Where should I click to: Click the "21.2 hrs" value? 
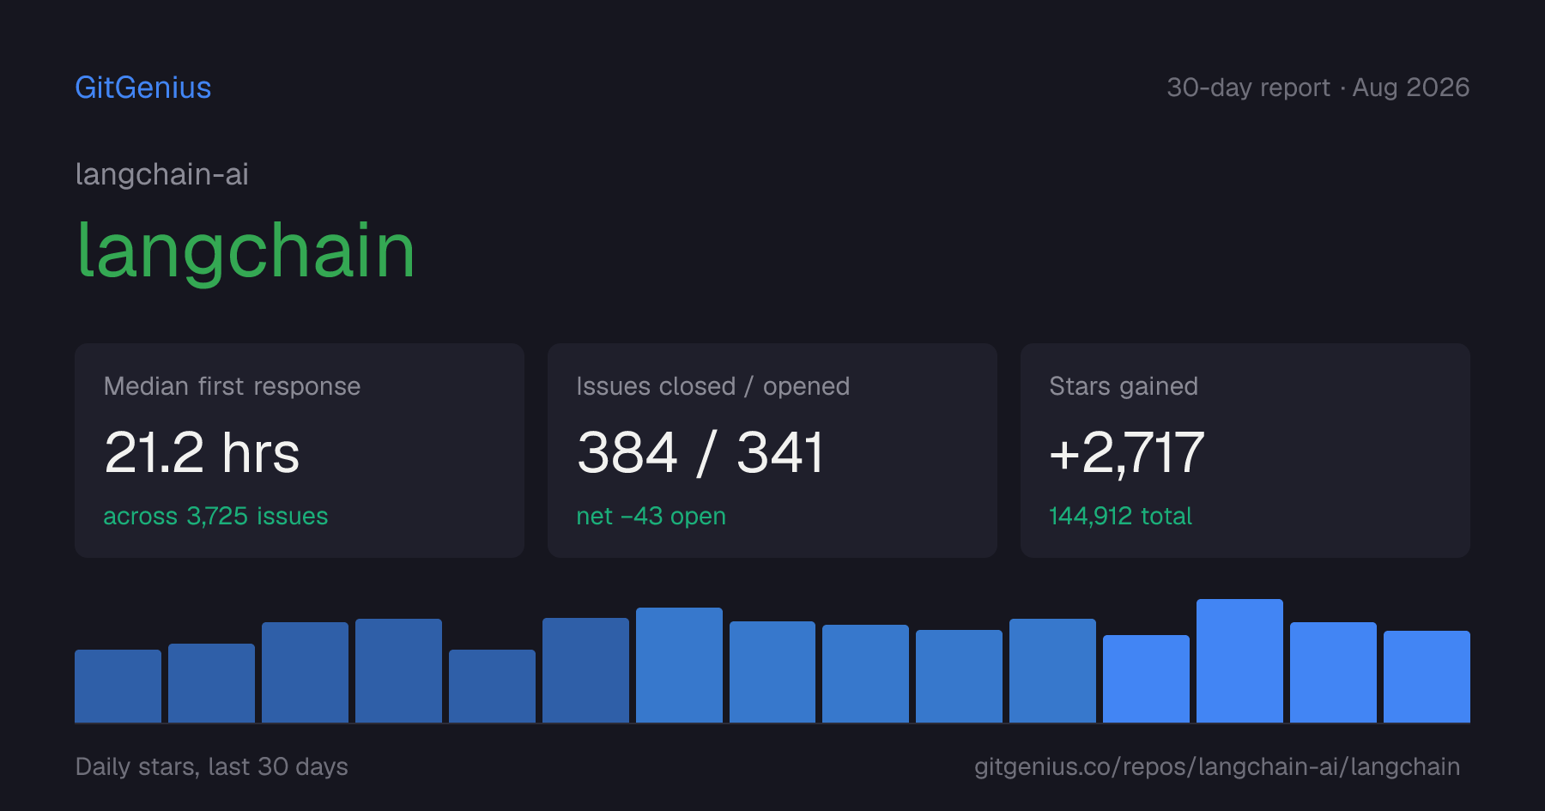coord(202,452)
